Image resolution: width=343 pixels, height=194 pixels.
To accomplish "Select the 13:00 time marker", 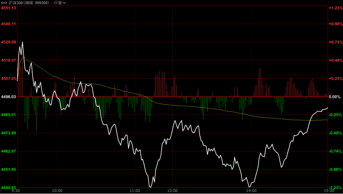I will click(x=172, y=191).
